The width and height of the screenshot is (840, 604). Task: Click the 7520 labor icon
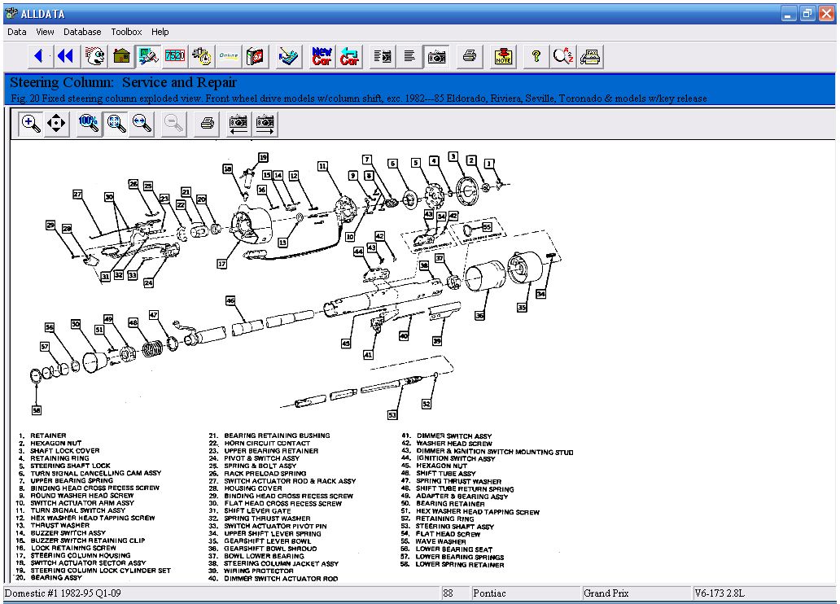click(x=174, y=56)
